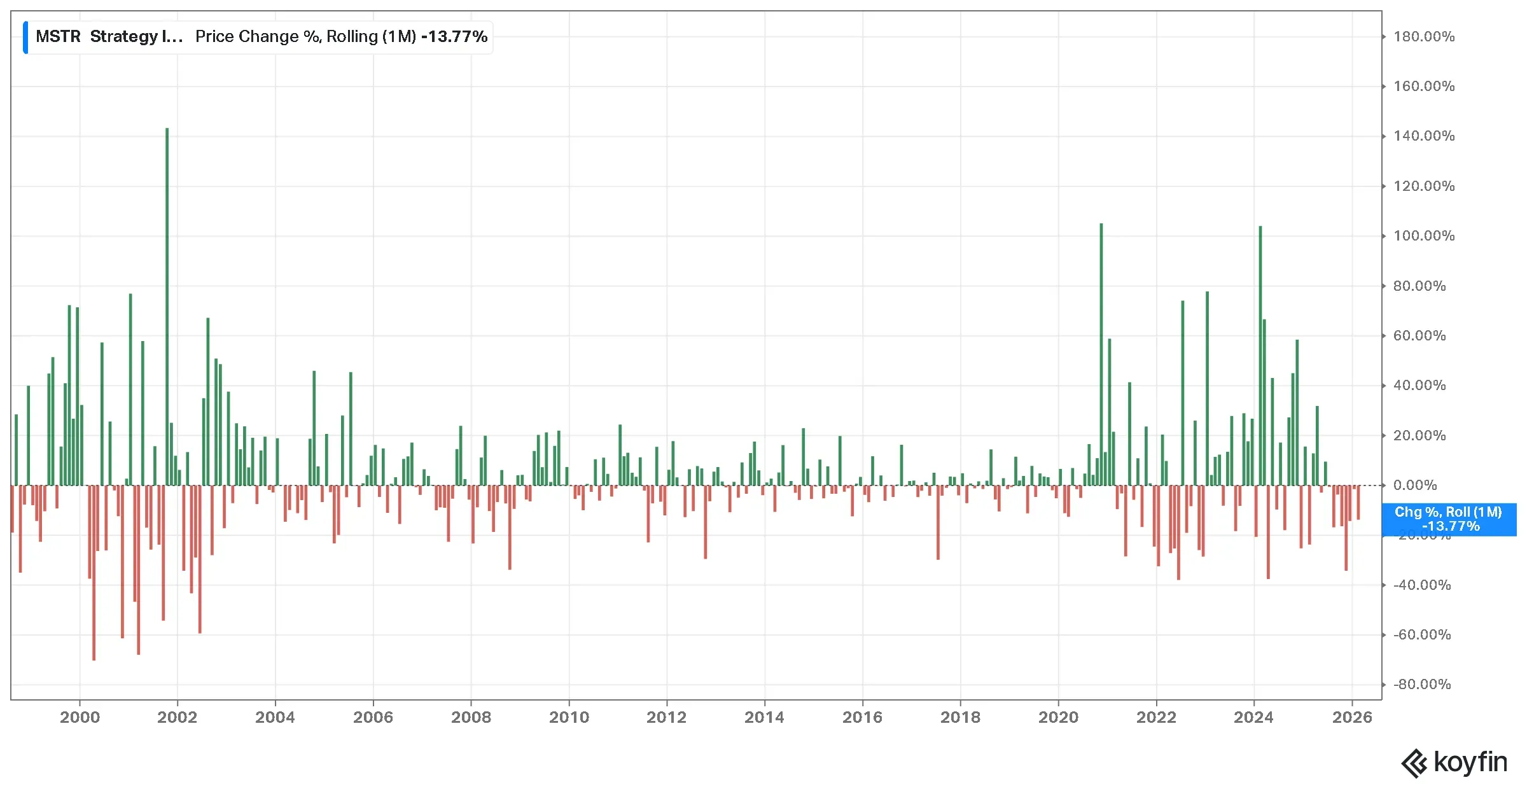Viewport: 1527px width, 789px height.
Task: Click the 2008 year label on x-axis
Action: coord(471,718)
